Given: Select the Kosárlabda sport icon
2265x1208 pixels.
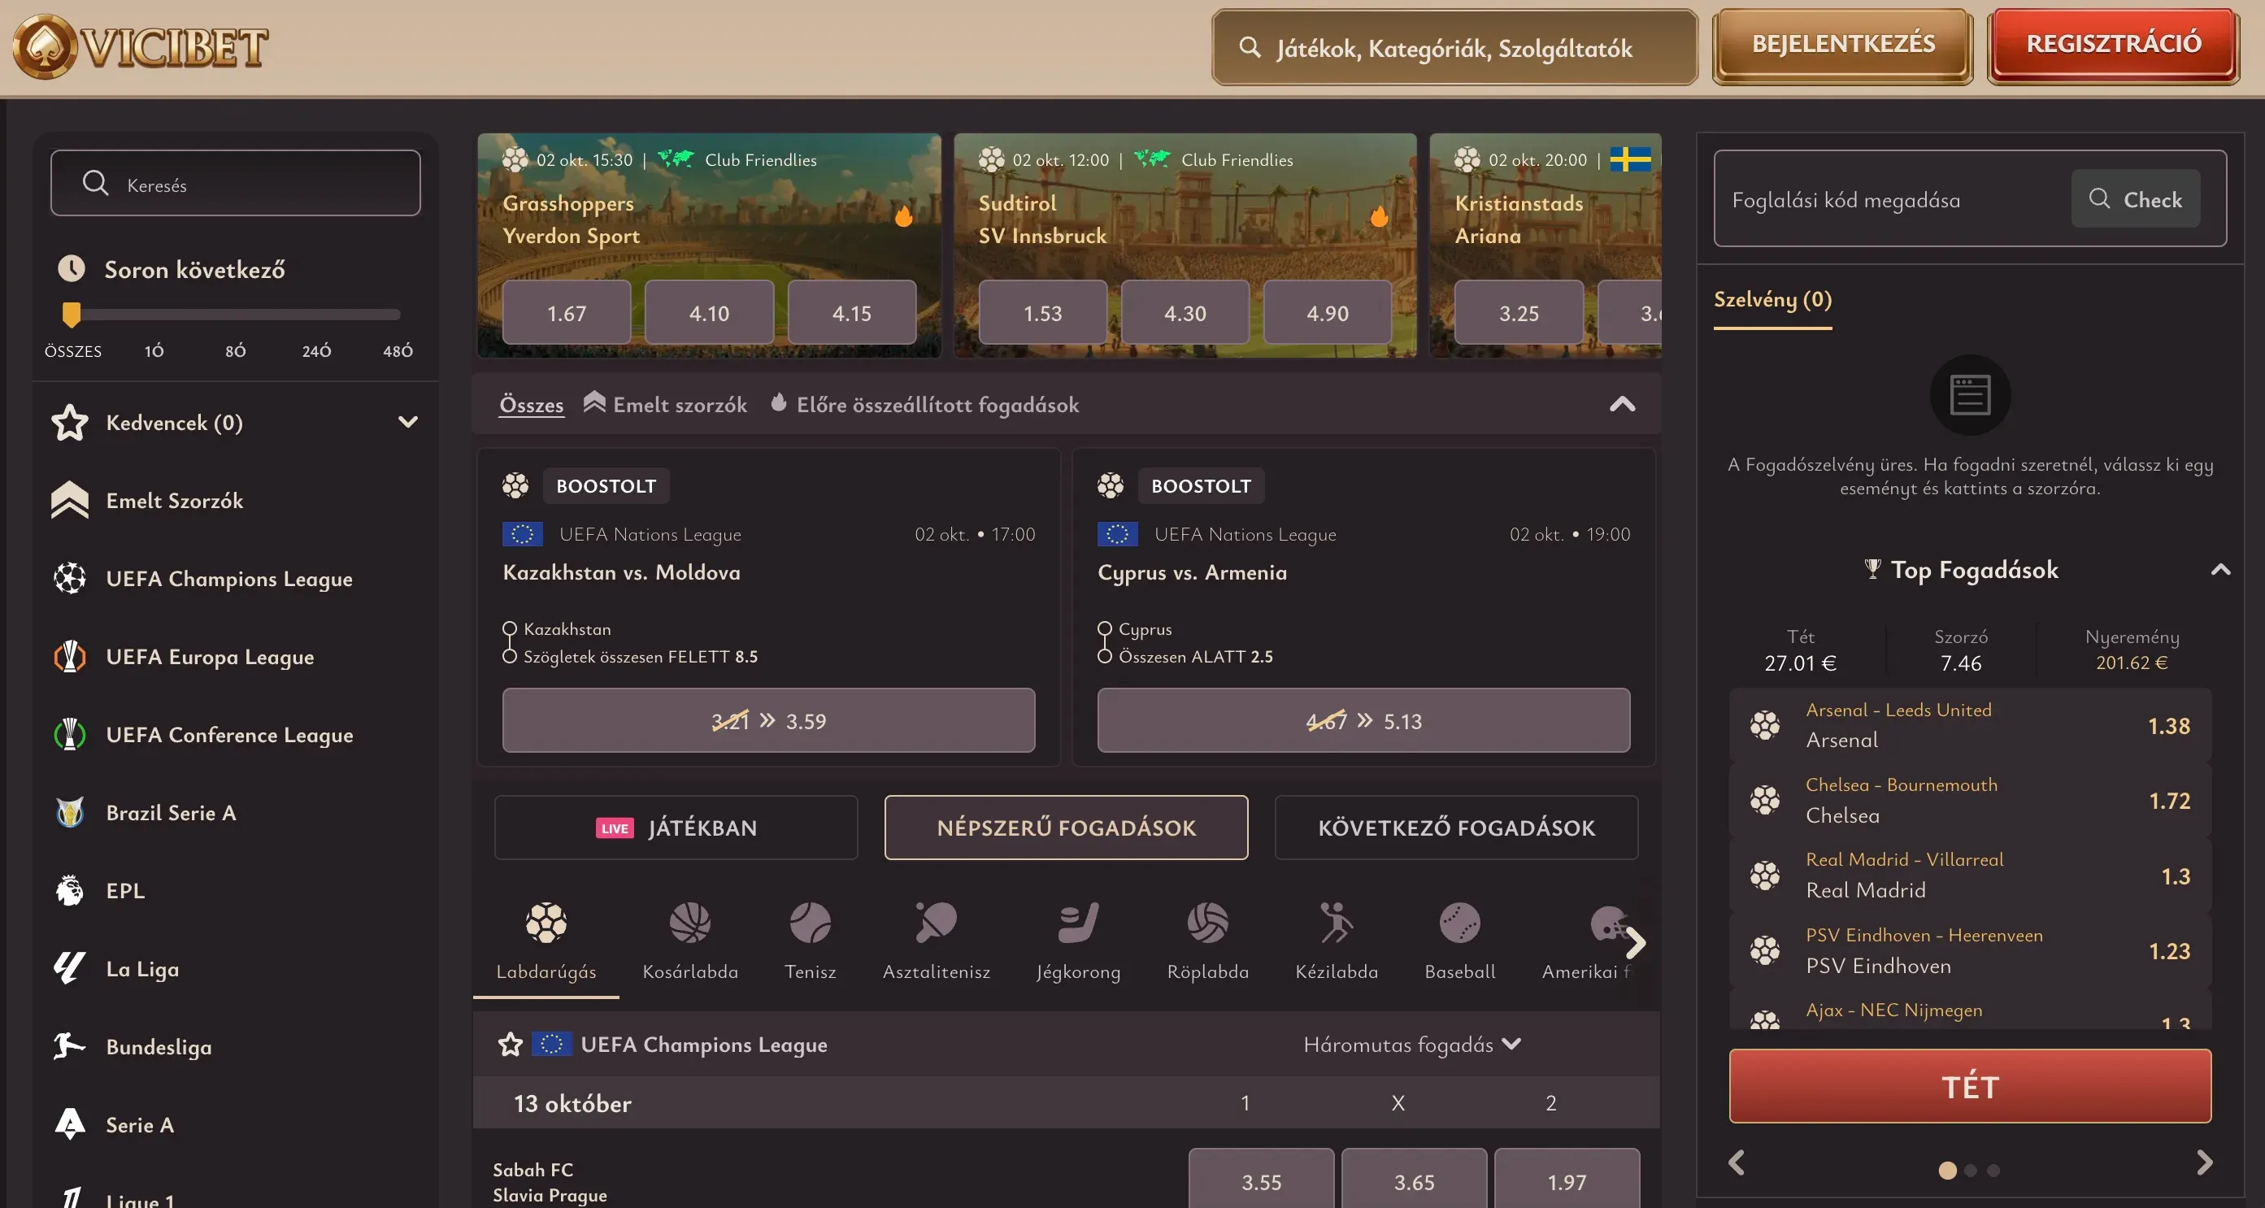Looking at the screenshot, I should coord(690,941).
